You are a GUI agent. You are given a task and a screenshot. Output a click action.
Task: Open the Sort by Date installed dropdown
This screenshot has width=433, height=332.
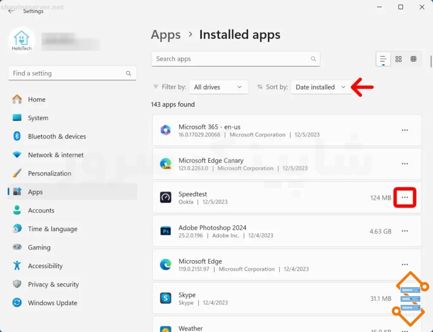pos(321,87)
